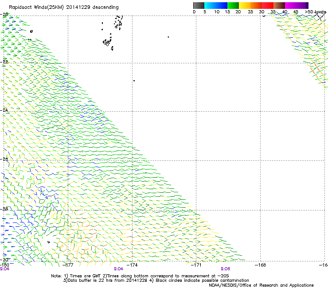The image size is (328, 288).
Task: Click the '3)Data buffer is 22 hrs' note line
Action: click(156, 280)
